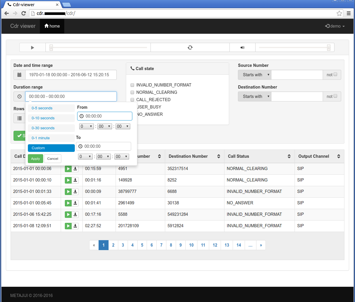Select the 0-30 seconds preset
The height and width of the screenshot is (302, 355).
pyautogui.click(x=51, y=128)
